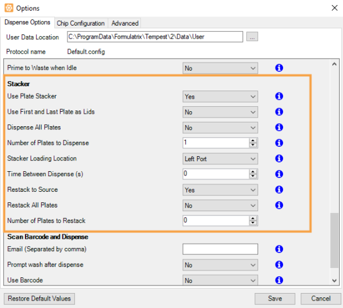Image resolution: width=343 pixels, height=308 pixels.
Task: Show info for Use First and Last Plate as Lids
Action: 279,112
